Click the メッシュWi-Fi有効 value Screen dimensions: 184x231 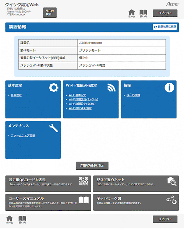92,66
